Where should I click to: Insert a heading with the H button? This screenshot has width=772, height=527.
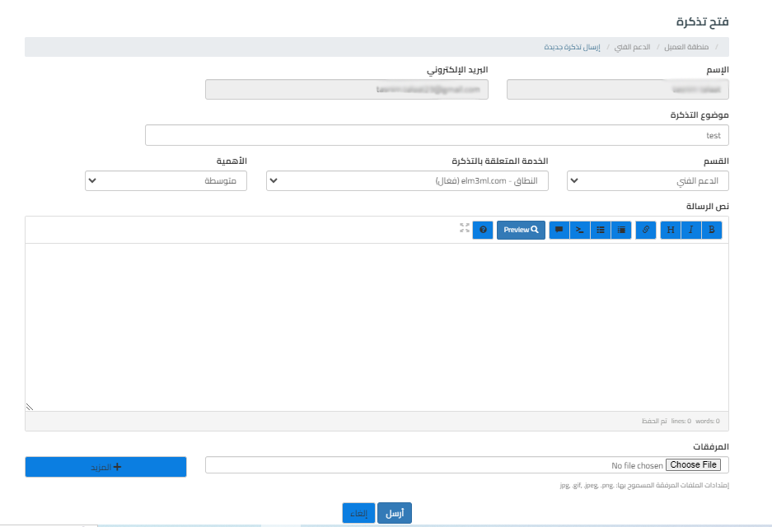click(x=671, y=231)
